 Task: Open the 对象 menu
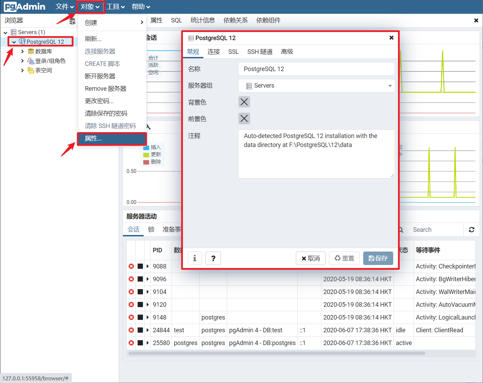pos(90,7)
